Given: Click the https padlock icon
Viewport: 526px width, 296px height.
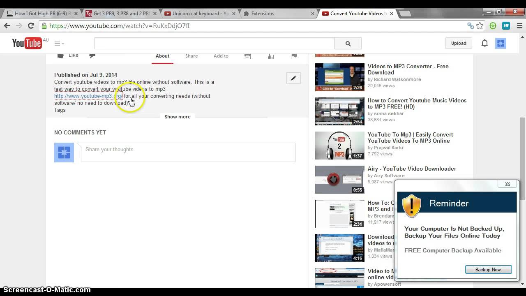Looking at the screenshot, I should click(x=44, y=26).
